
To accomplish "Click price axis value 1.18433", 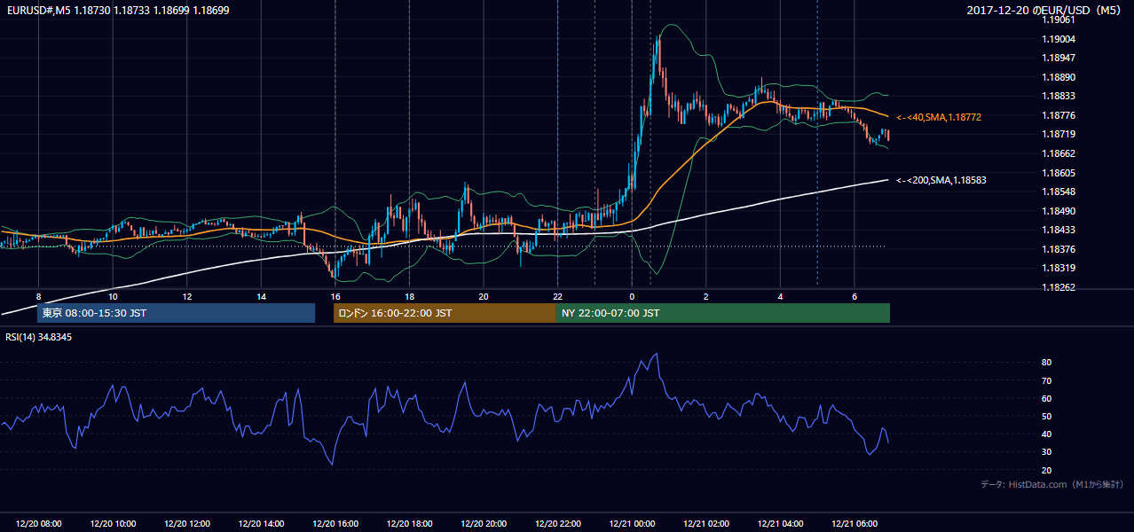I will [x=1059, y=230].
